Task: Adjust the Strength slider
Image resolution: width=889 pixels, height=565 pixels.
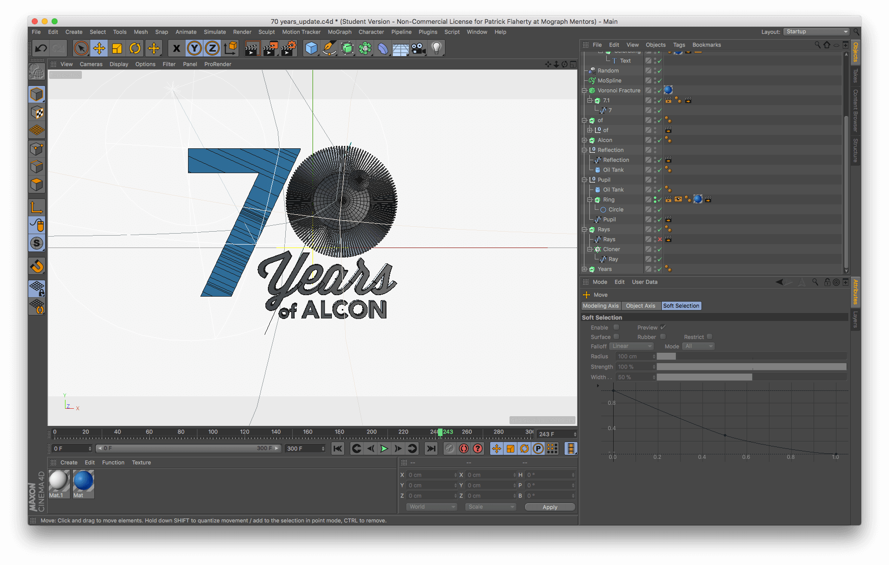Action: point(752,367)
